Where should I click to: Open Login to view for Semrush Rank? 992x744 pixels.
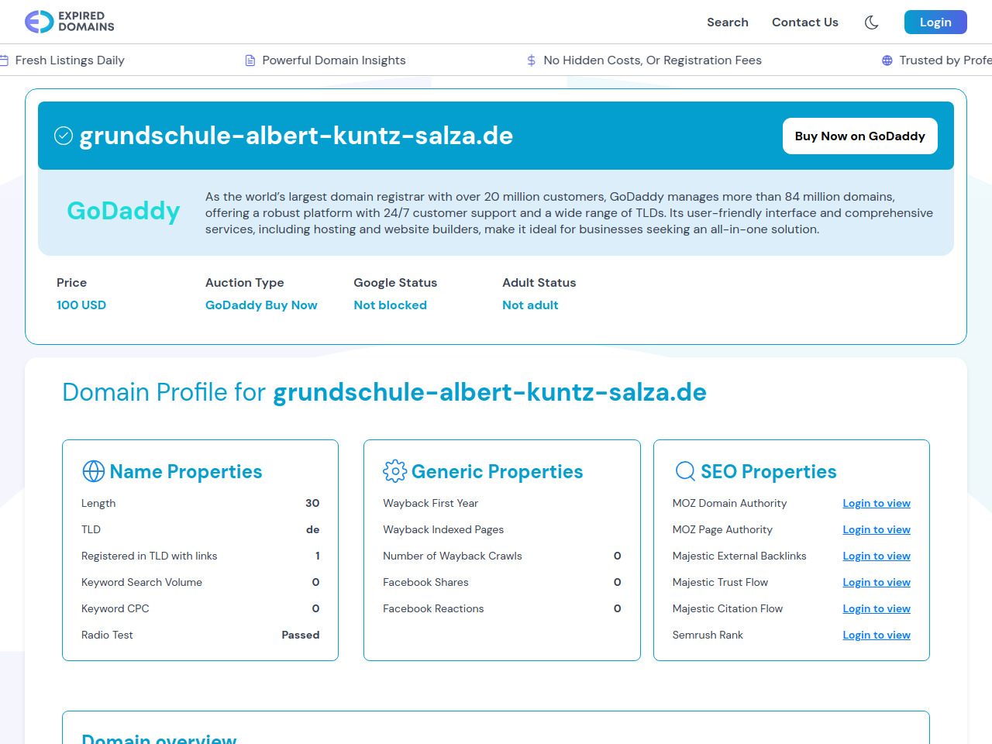876,635
